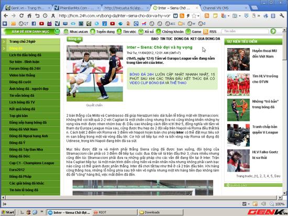Toggle the speaker mute icon in status bar
Viewport: 288px width, 216px height.
click(x=263, y=203)
